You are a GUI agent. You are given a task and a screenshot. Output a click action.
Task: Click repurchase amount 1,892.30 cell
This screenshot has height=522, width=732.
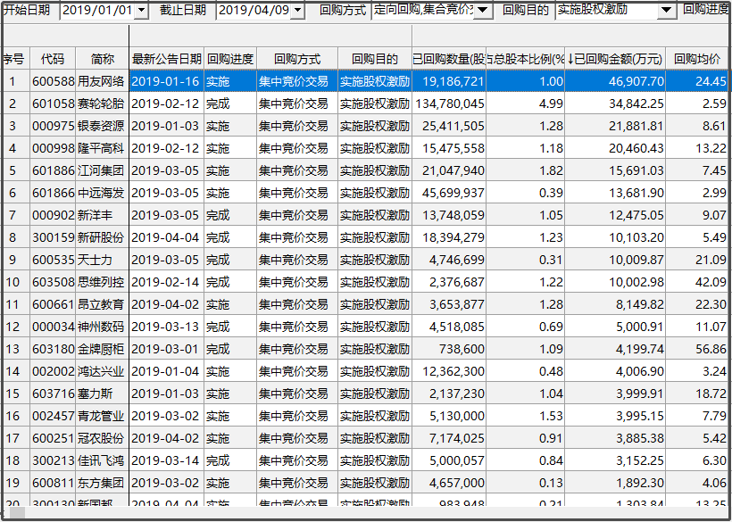pyautogui.click(x=615, y=483)
